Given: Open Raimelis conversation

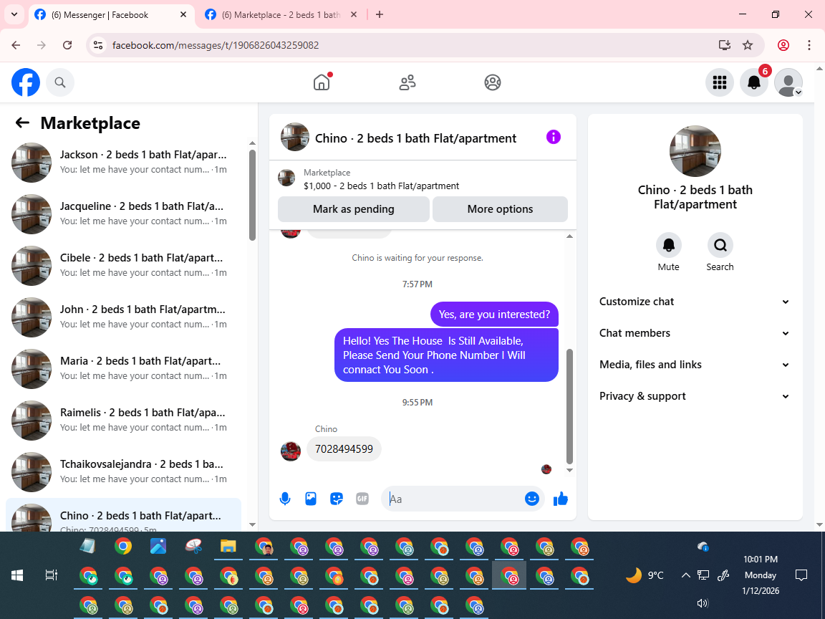Looking at the screenshot, I should point(124,421).
